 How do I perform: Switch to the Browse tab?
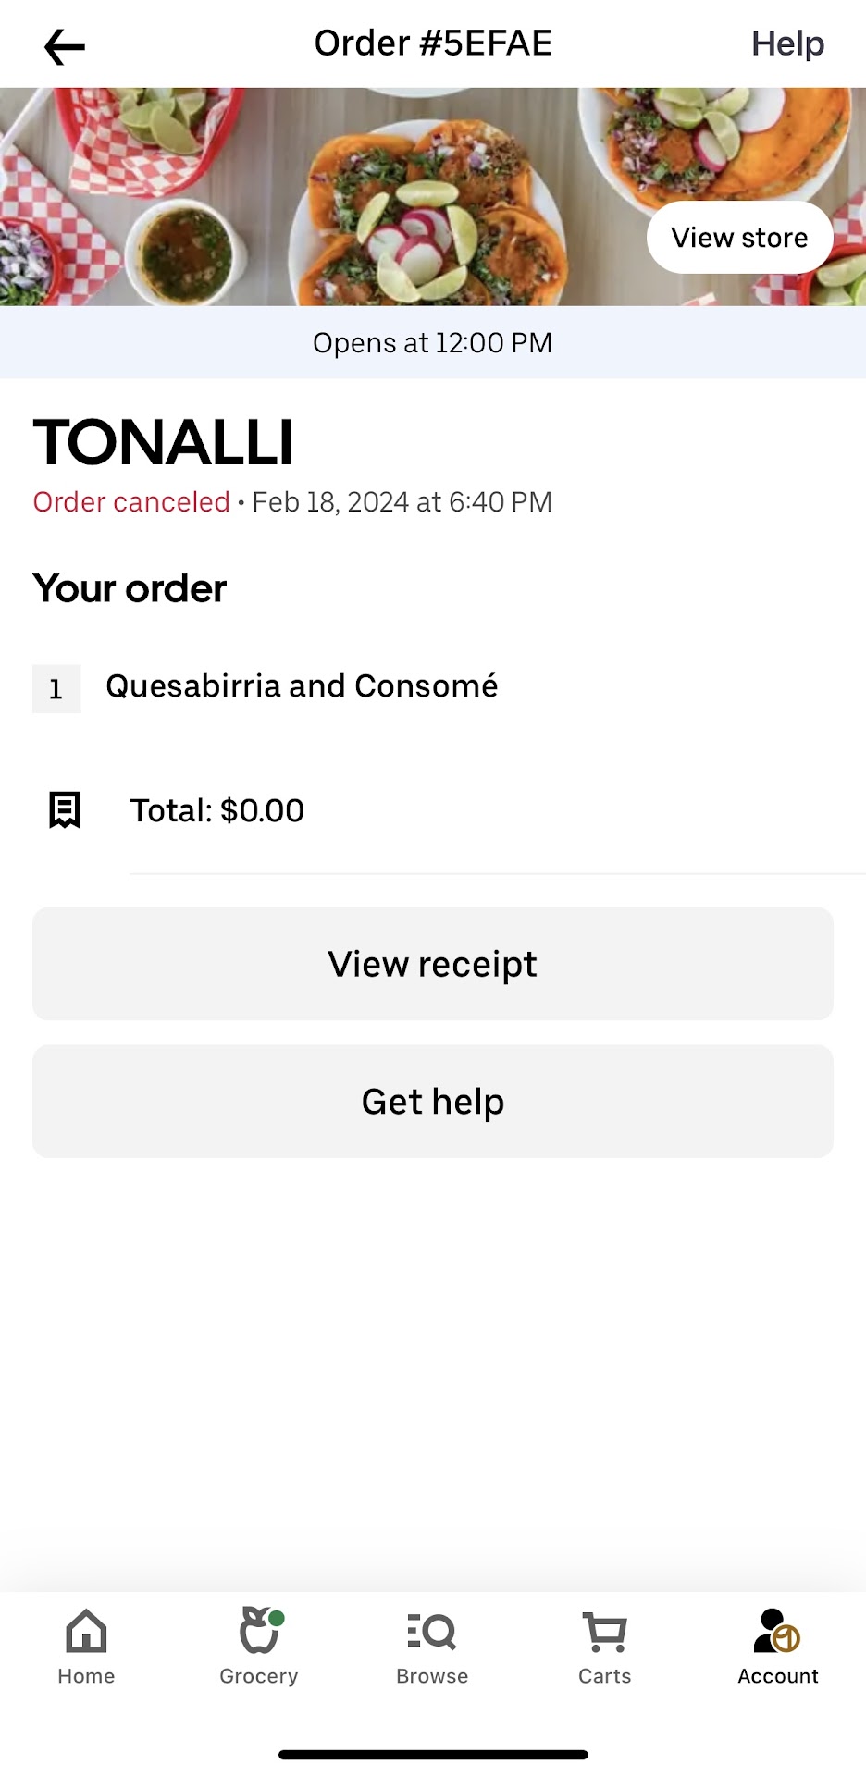click(432, 1647)
